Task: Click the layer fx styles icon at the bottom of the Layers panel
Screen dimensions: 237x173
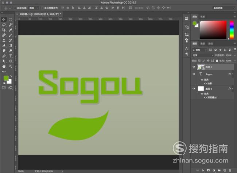Action: coord(203,170)
